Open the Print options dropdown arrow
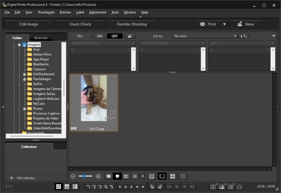Image resolution: width=281 pixels, height=193 pixels. pos(224,24)
